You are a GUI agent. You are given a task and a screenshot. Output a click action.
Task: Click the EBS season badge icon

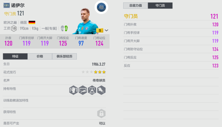tap(6, 6)
